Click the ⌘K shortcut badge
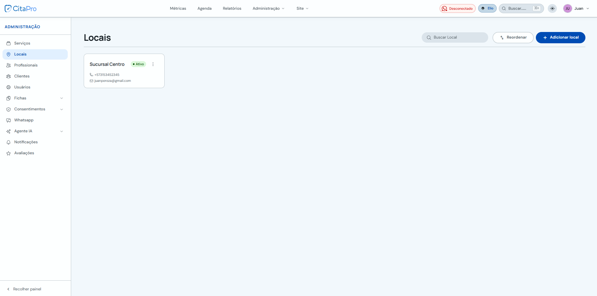The width and height of the screenshot is (597, 296). [x=536, y=8]
